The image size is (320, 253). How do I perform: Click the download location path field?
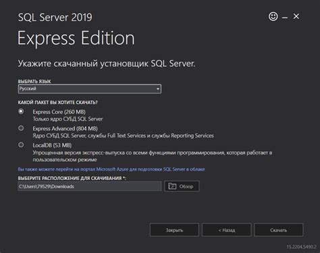pyautogui.click(x=90, y=186)
